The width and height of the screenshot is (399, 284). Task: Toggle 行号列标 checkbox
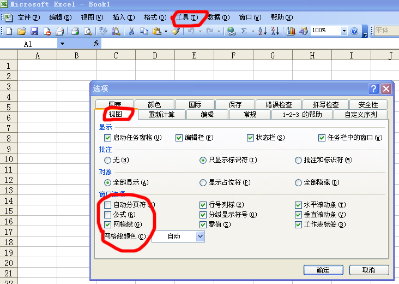203,205
